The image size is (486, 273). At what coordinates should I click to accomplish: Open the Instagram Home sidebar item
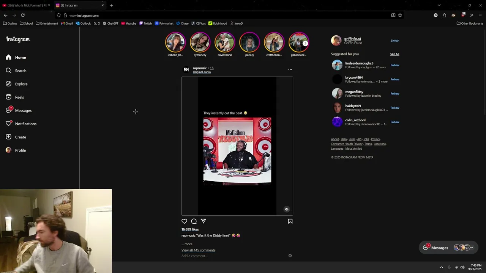tap(16, 57)
